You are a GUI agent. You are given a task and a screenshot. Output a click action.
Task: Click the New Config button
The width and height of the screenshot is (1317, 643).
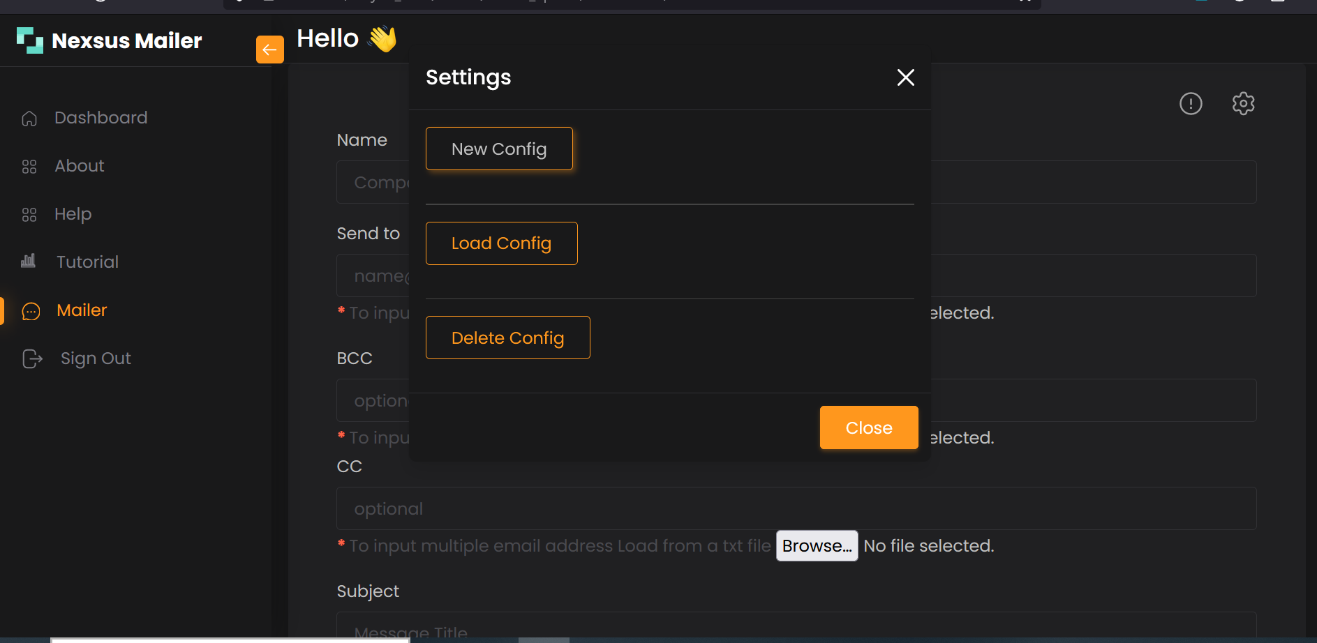pyautogui.click(x=499, y=149)
